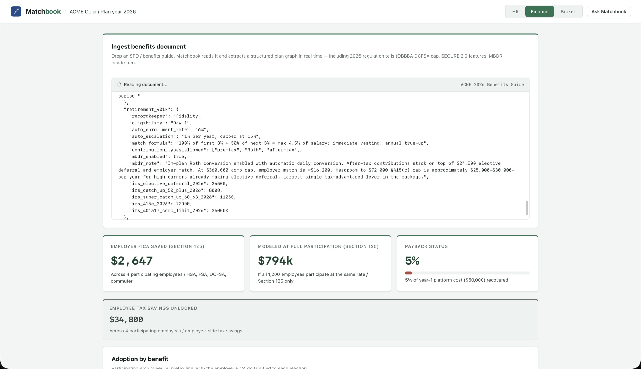Click the "match_formula" JSON line
The width and height of the screenshot is (641, 369).
[279, 143]
